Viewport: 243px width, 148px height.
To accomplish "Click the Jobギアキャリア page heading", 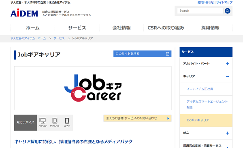I will click(x=39, y=54).
